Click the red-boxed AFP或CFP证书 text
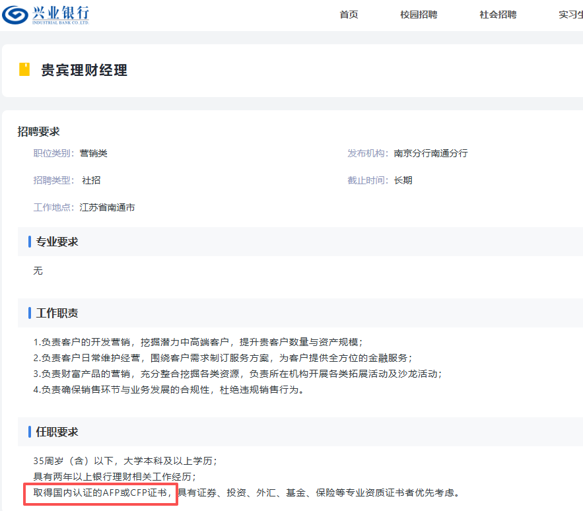583x511 pixels. tap(100, 493)
